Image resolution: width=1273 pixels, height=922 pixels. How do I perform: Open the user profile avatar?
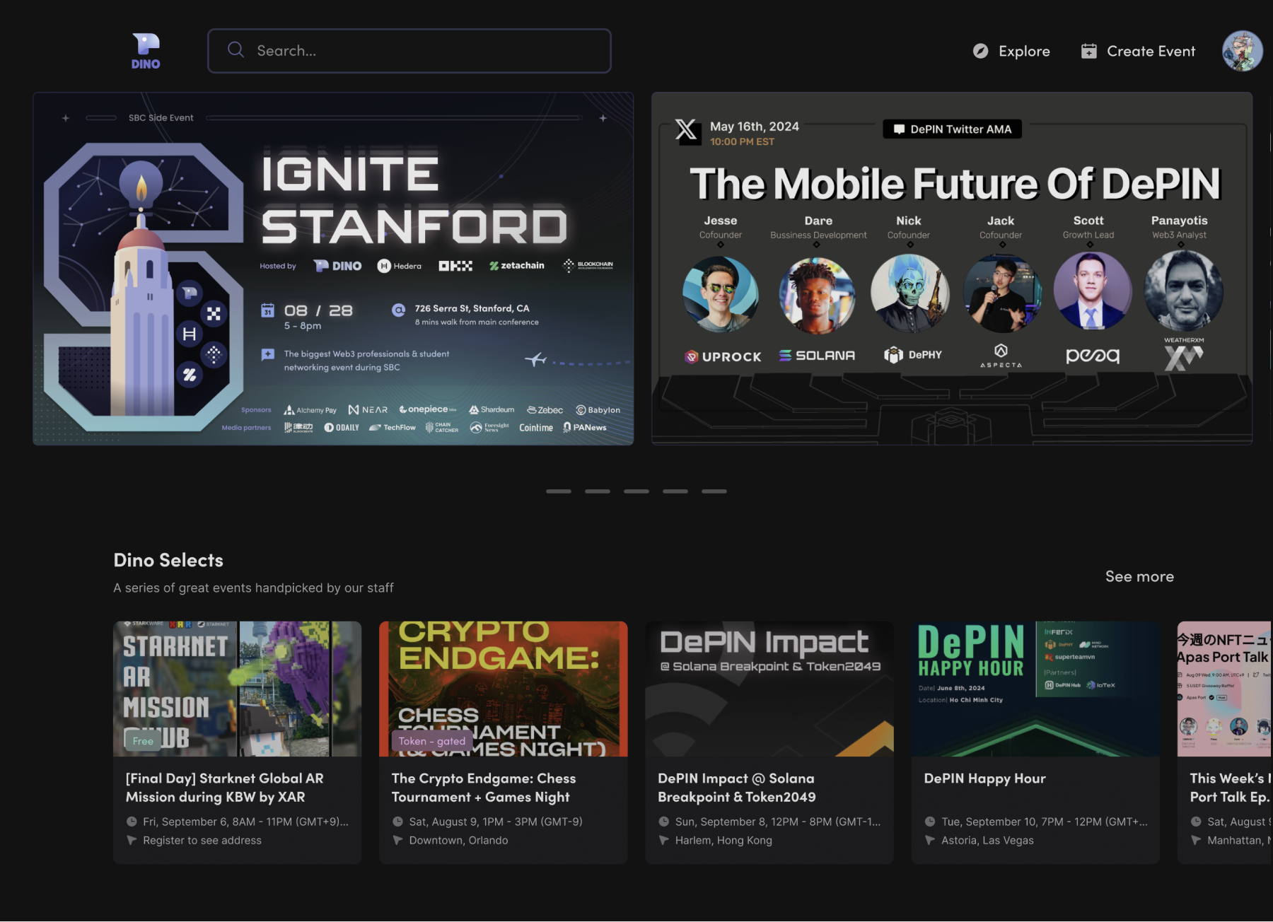click(1242, 51)
